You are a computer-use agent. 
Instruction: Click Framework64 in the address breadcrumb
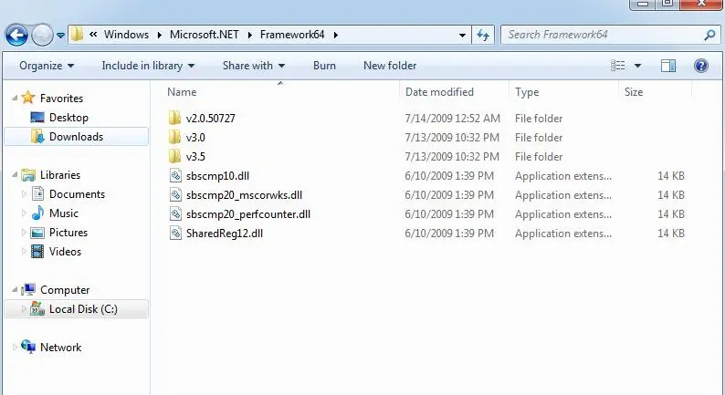click(x=292, y=35)
